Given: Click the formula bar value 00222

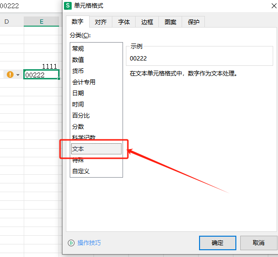Looking at the screenshot, I should tap(9, 6).
